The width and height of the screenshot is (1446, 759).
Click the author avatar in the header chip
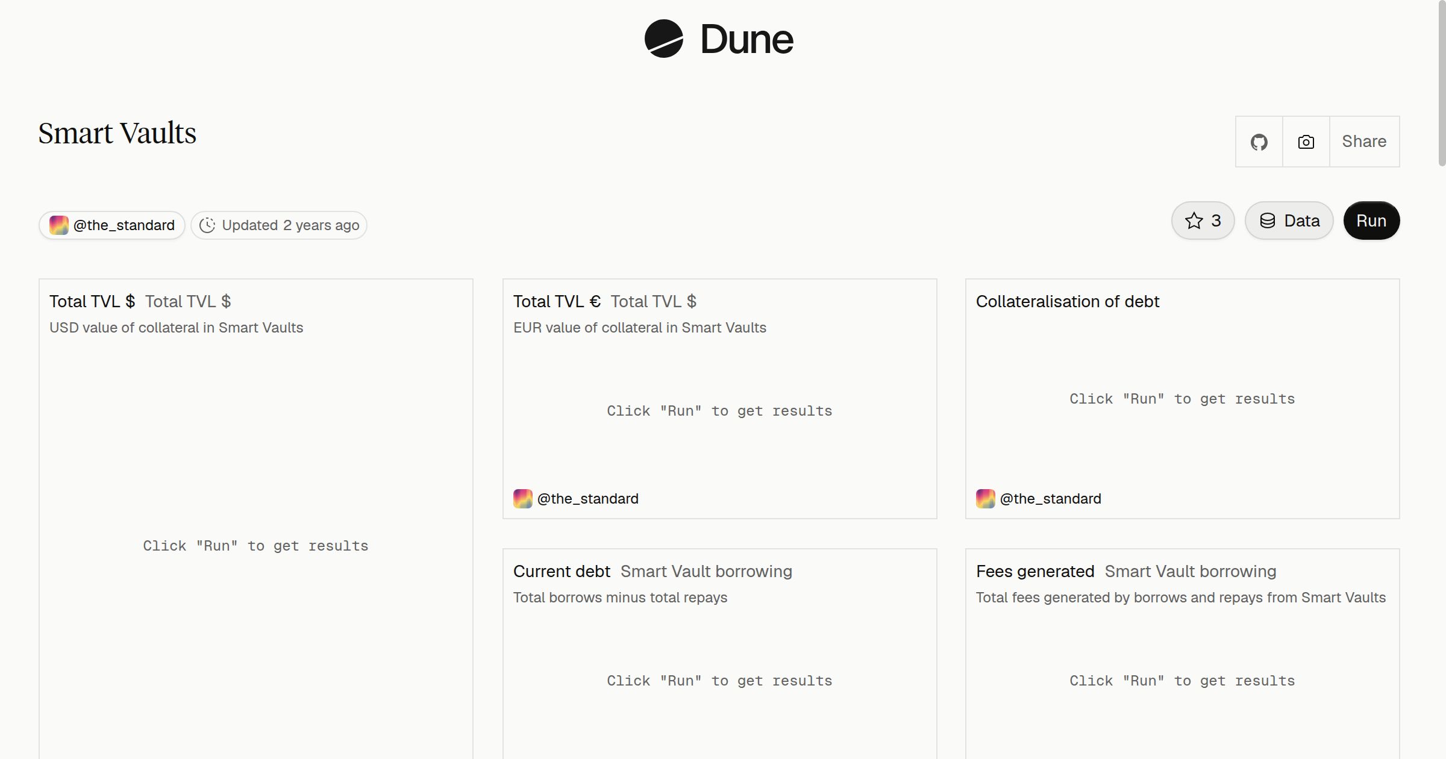tap(58, 225)
